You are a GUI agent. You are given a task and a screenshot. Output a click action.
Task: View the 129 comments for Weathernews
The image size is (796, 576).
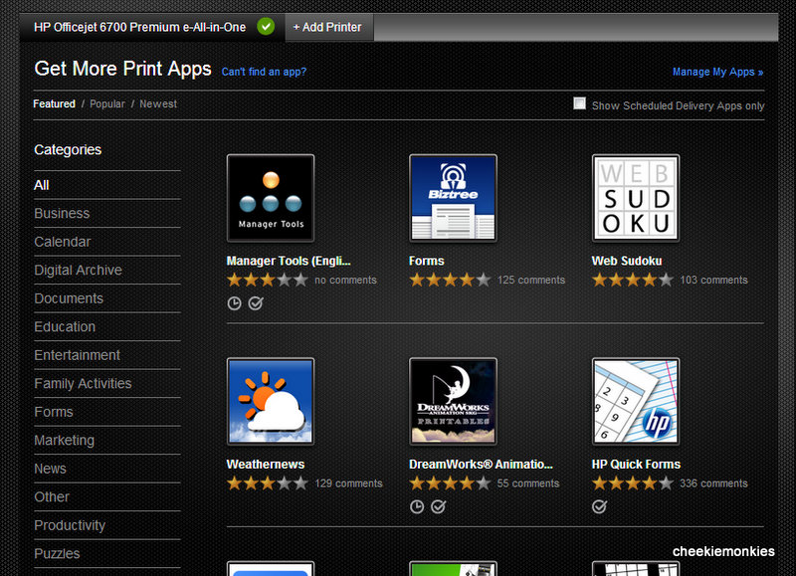click(348, 483)
